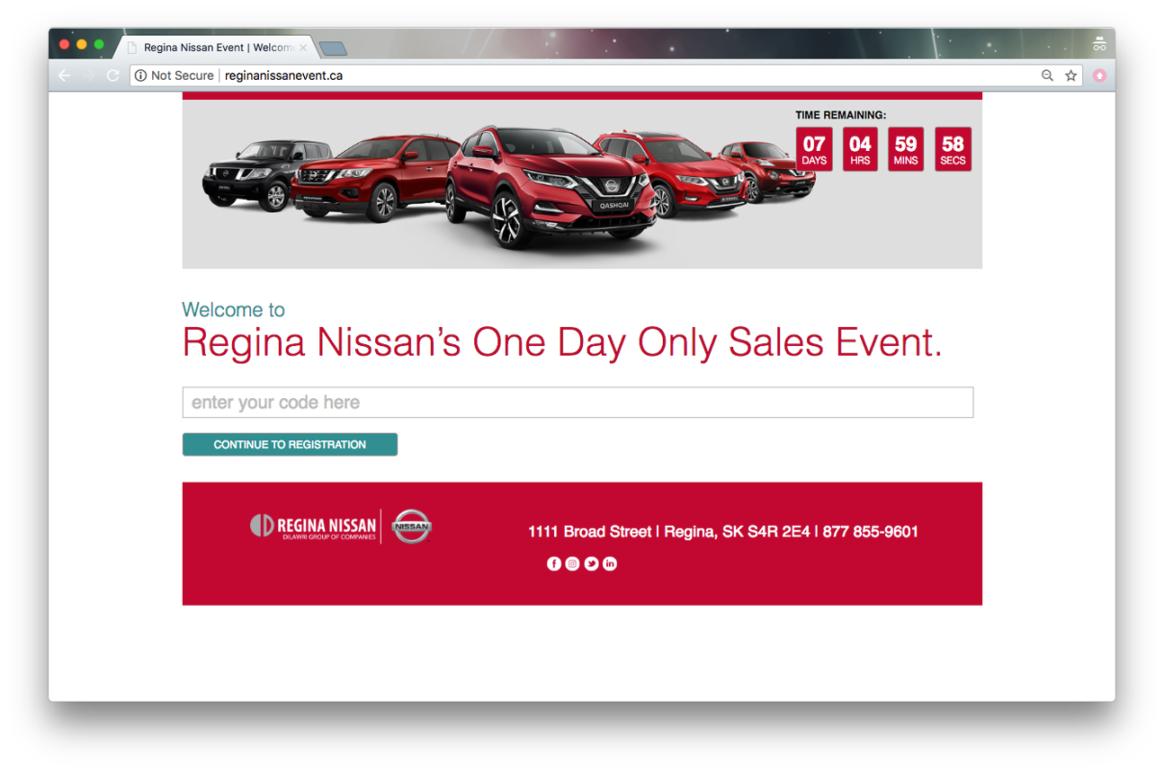
Task: Open the LinkedIn icon in footer
Action: coord(610,563)
